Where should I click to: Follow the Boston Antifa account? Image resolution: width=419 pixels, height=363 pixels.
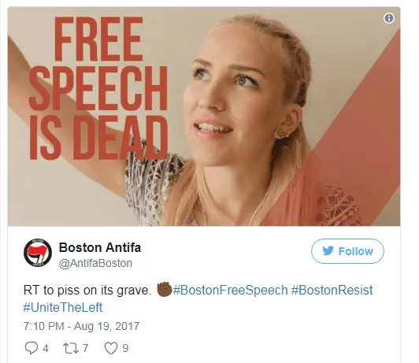coord(347,251)
